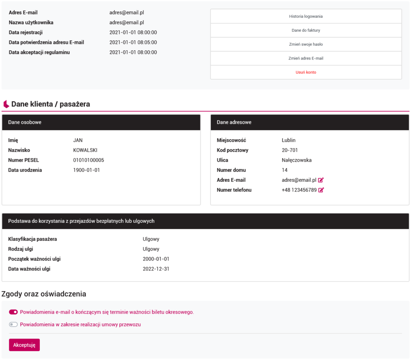Click the pink icon before Dane klienta heading
Image resolution: width=412 pixels, height=362 pixels.
(x=6, y=104)
